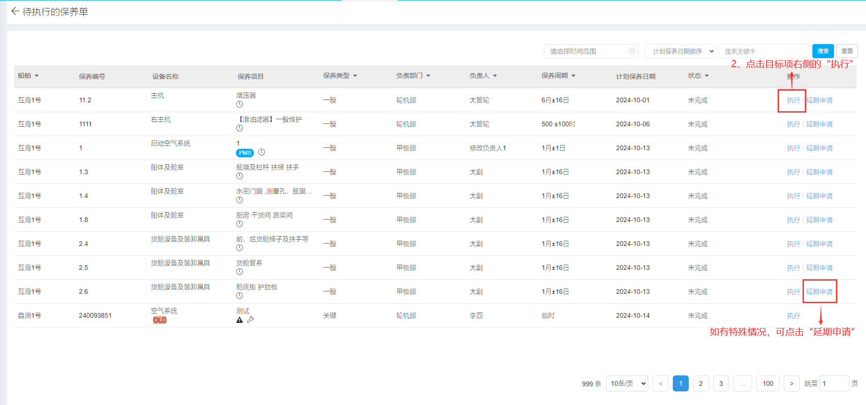Click 延期申请 for maintenance item 11.2
866x405 pixels.
[x=819, y=100]
